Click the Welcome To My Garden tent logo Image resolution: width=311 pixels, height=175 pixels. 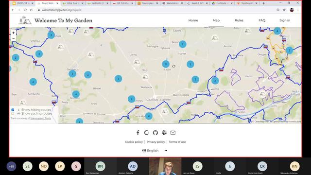[25, 20]
